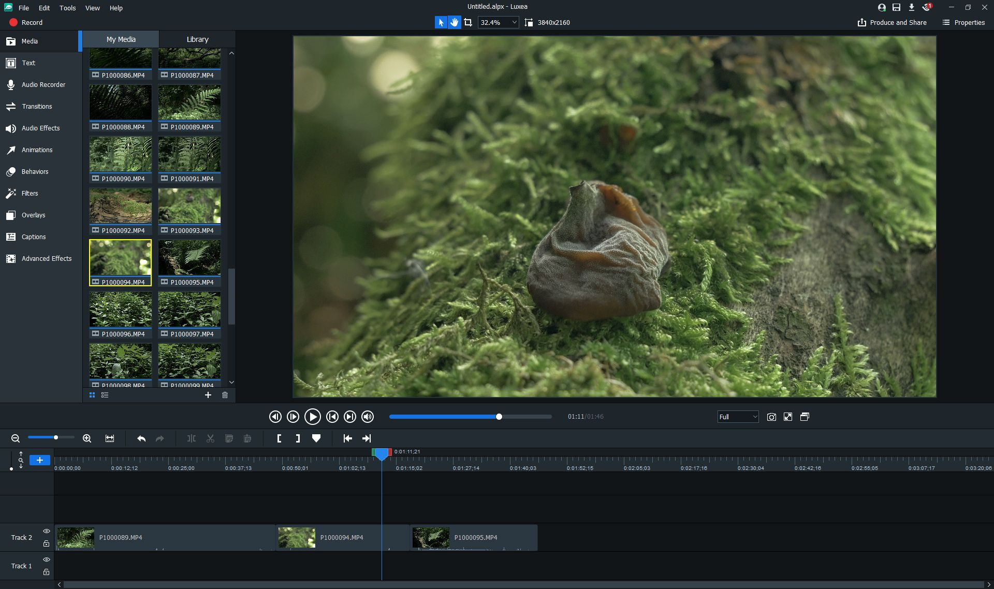Open the 32.4% zoom level dropdown
Image resolution: width=994 pixels, height=589 pixels.
[498, 22]
